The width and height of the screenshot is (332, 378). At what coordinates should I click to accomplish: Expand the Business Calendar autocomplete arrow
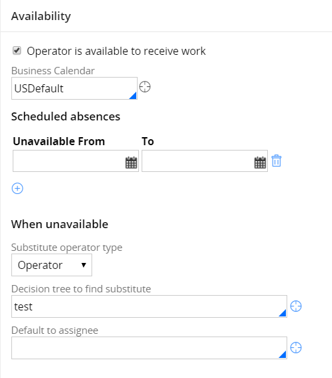click(x=133, y=96)
